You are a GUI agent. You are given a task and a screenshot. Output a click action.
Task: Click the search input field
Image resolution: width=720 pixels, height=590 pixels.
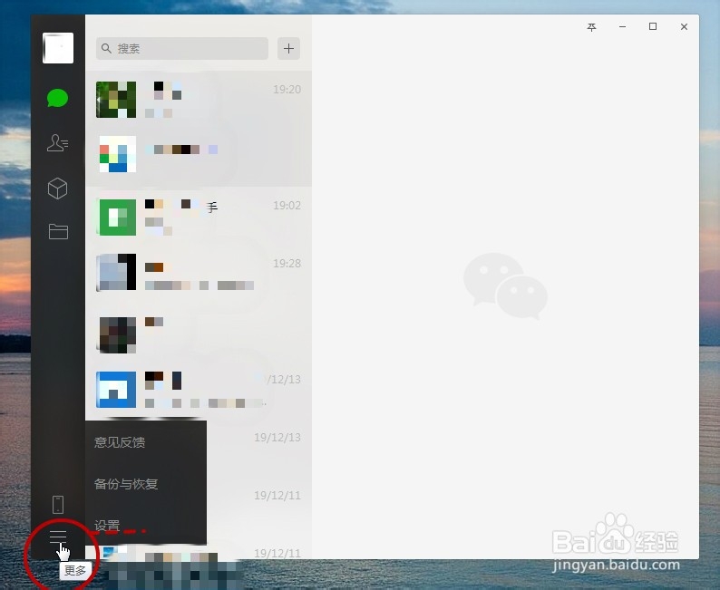tap(182, 48)
